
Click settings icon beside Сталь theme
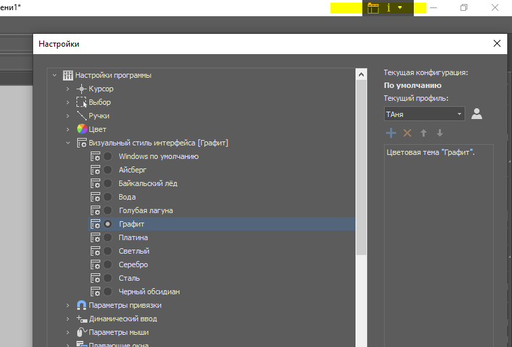tap(95, 278)
